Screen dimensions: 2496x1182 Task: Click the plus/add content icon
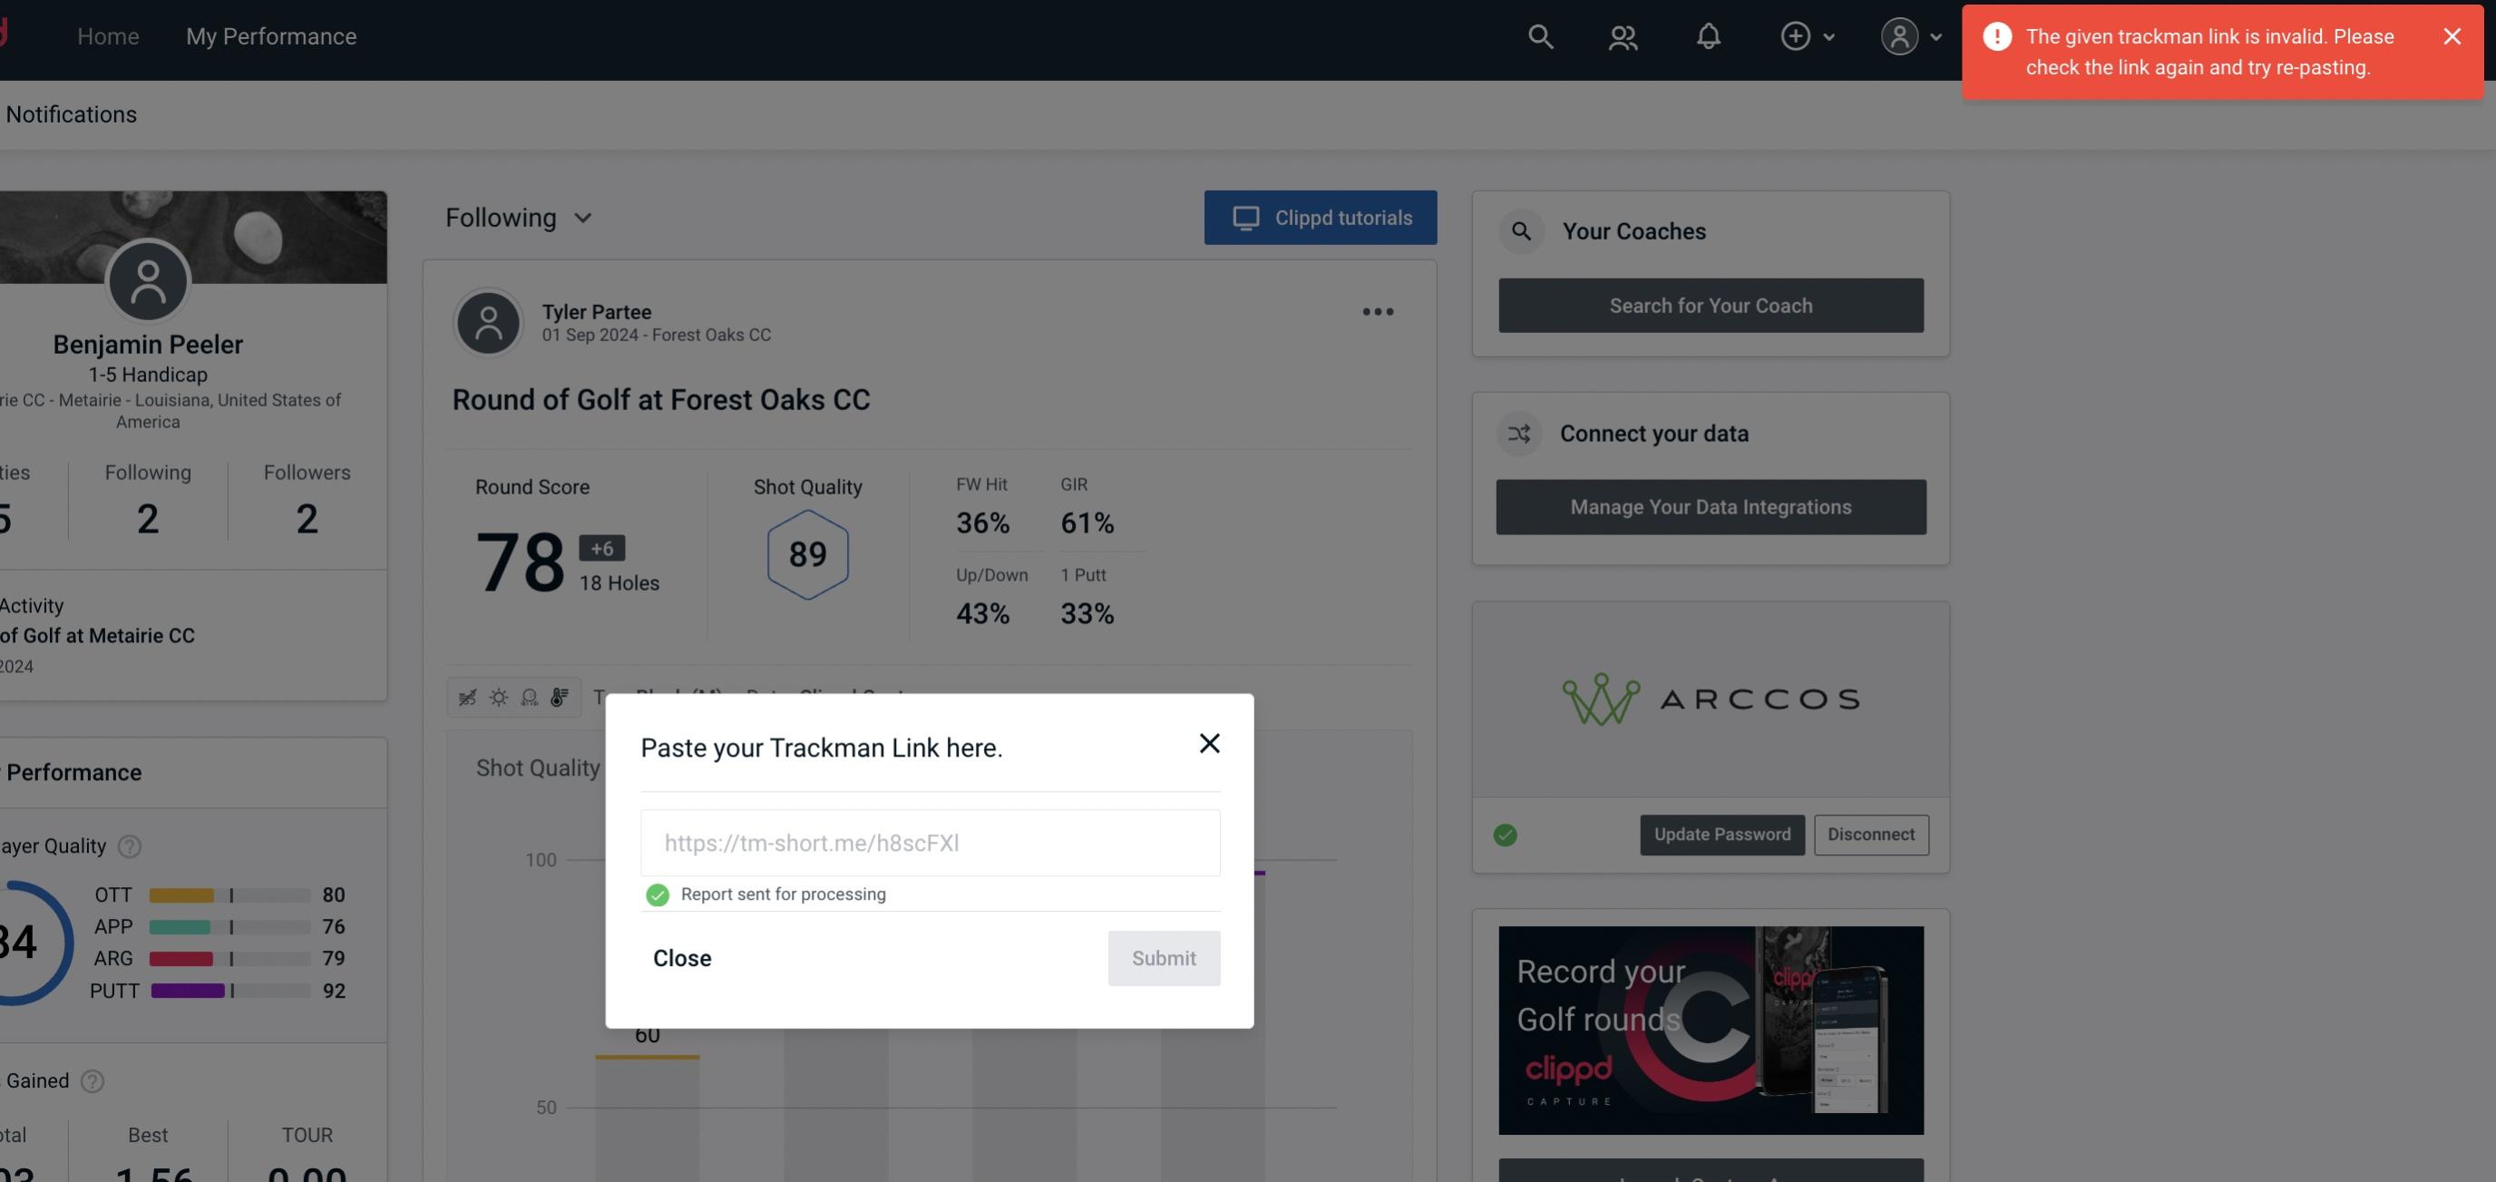1796,35
